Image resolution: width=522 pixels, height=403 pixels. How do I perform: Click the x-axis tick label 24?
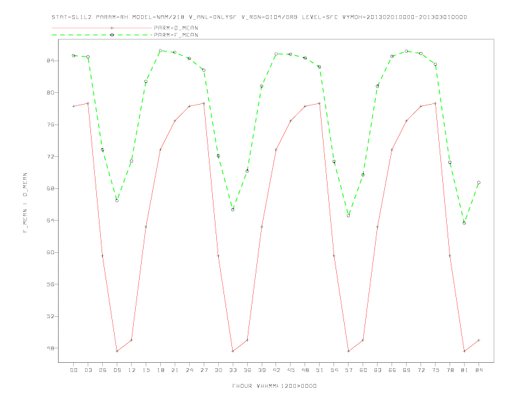coord(189,370)
